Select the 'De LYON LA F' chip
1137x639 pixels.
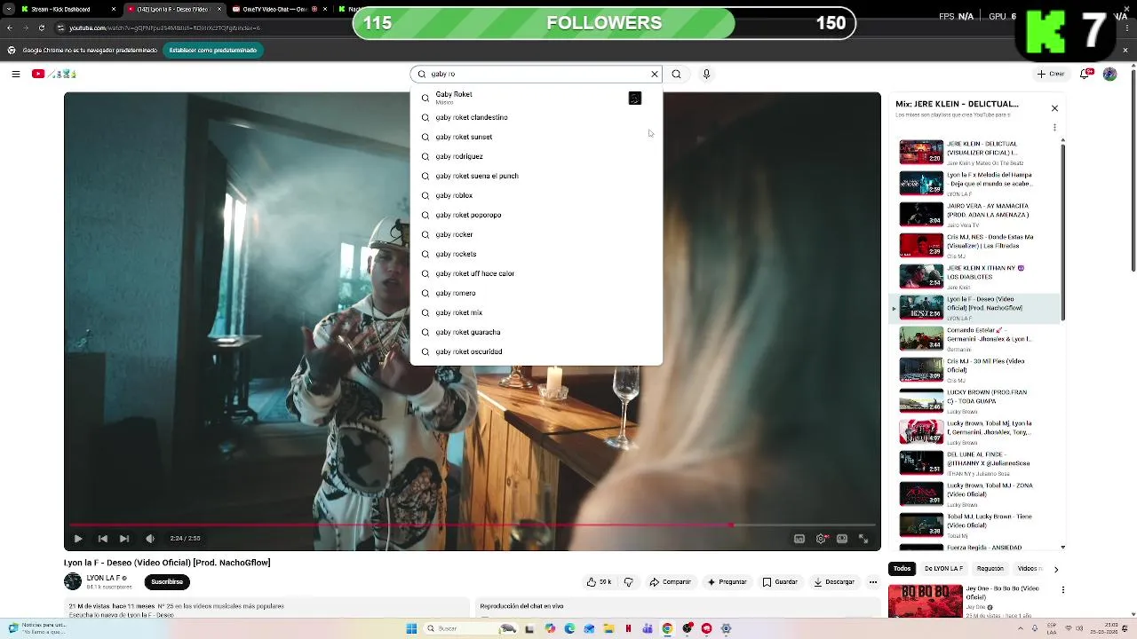point(943,569)
